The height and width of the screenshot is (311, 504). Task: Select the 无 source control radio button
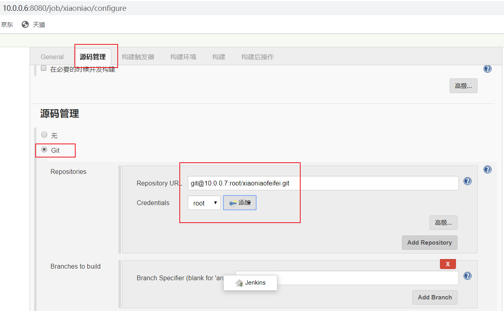[44, 135]
